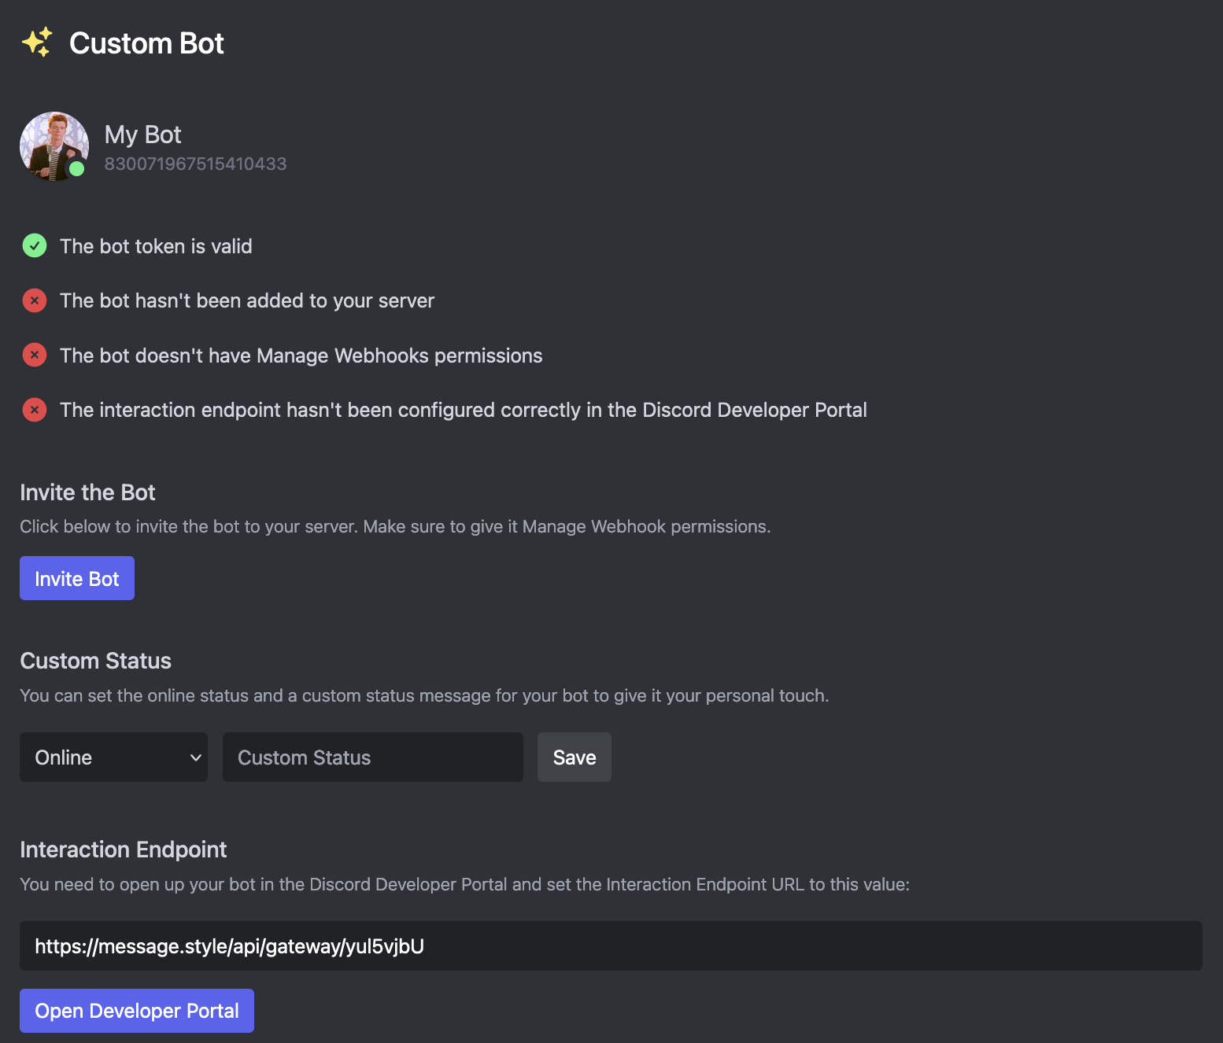Image resolution: width=1223 pixels, height=1043 pixels.
Task: Click the sparkles logo icon in header
Action: click(36, 42)
